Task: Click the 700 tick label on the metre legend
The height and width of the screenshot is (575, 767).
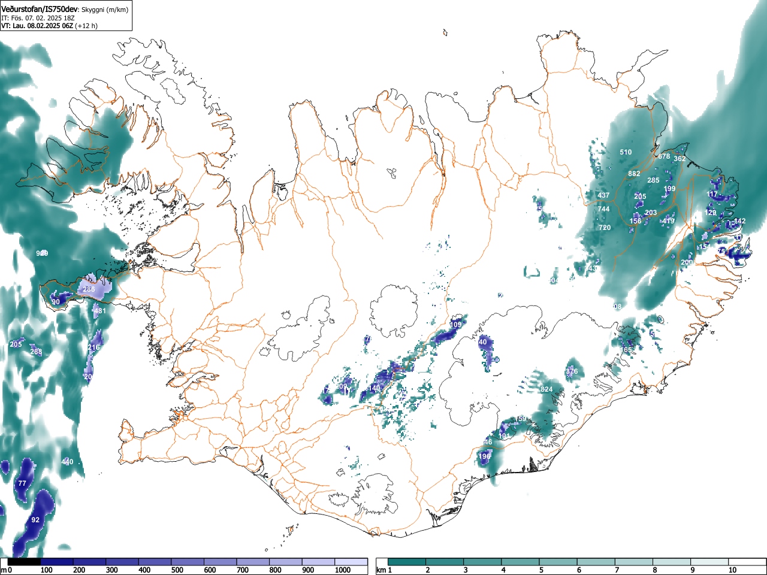Action: pos(243,570)
